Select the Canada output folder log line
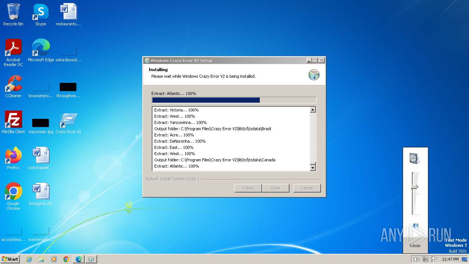Screen dimensions: 469x264 [x=215, y=160]
